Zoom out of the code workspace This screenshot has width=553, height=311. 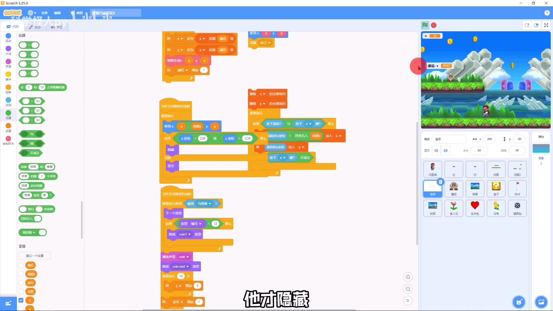(x=408, y=289)
